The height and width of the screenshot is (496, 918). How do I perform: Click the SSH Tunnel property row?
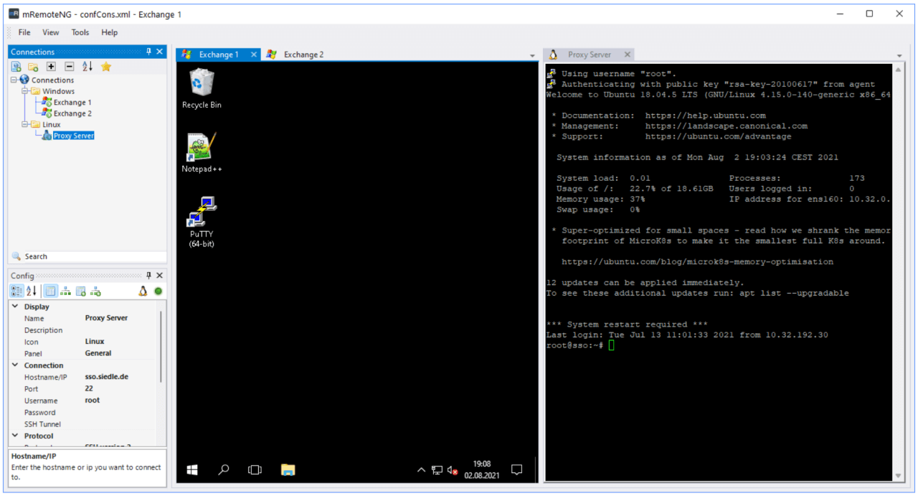(x=82, y=424)
